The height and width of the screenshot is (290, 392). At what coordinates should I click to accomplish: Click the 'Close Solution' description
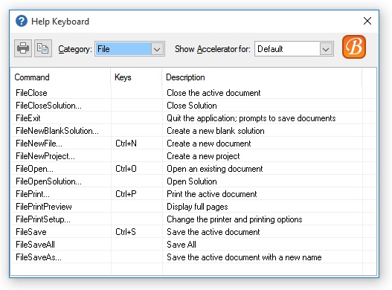(192, 106)
